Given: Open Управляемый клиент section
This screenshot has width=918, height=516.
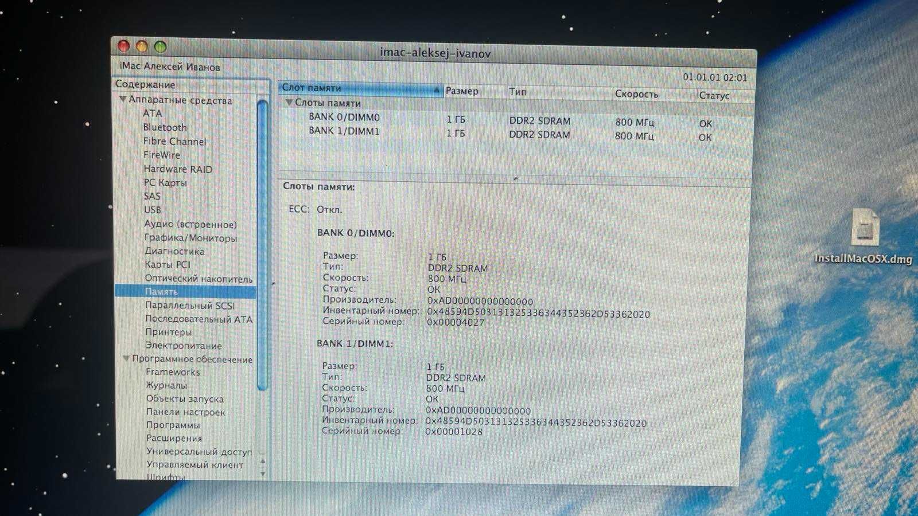Looking at the screenshot, I should (195, 464).
